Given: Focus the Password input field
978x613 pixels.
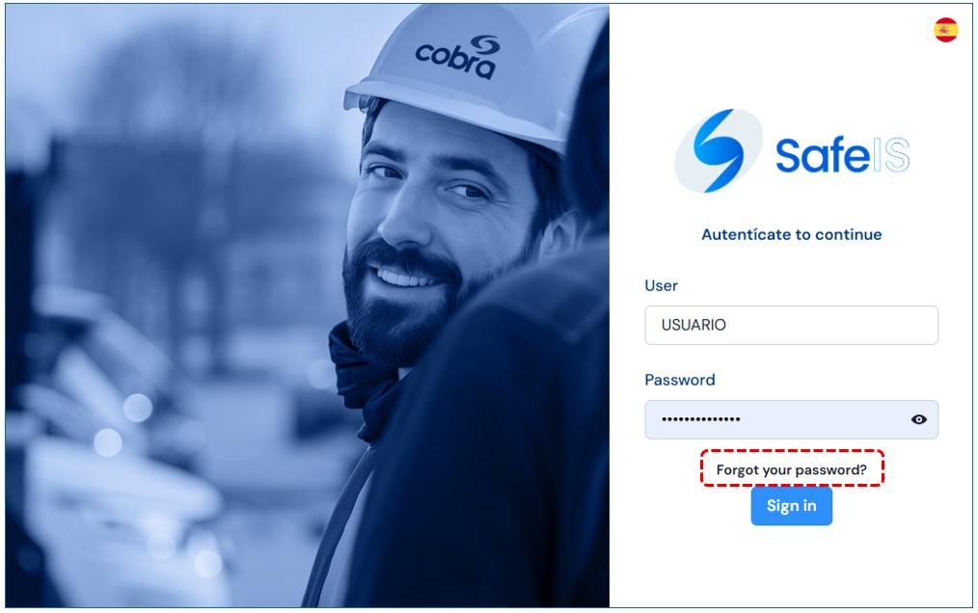Looking at the screenshot, I should [x=791, y=419].
